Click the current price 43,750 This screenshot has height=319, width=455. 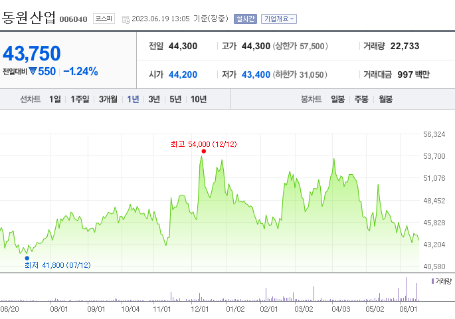coord(32,54)
